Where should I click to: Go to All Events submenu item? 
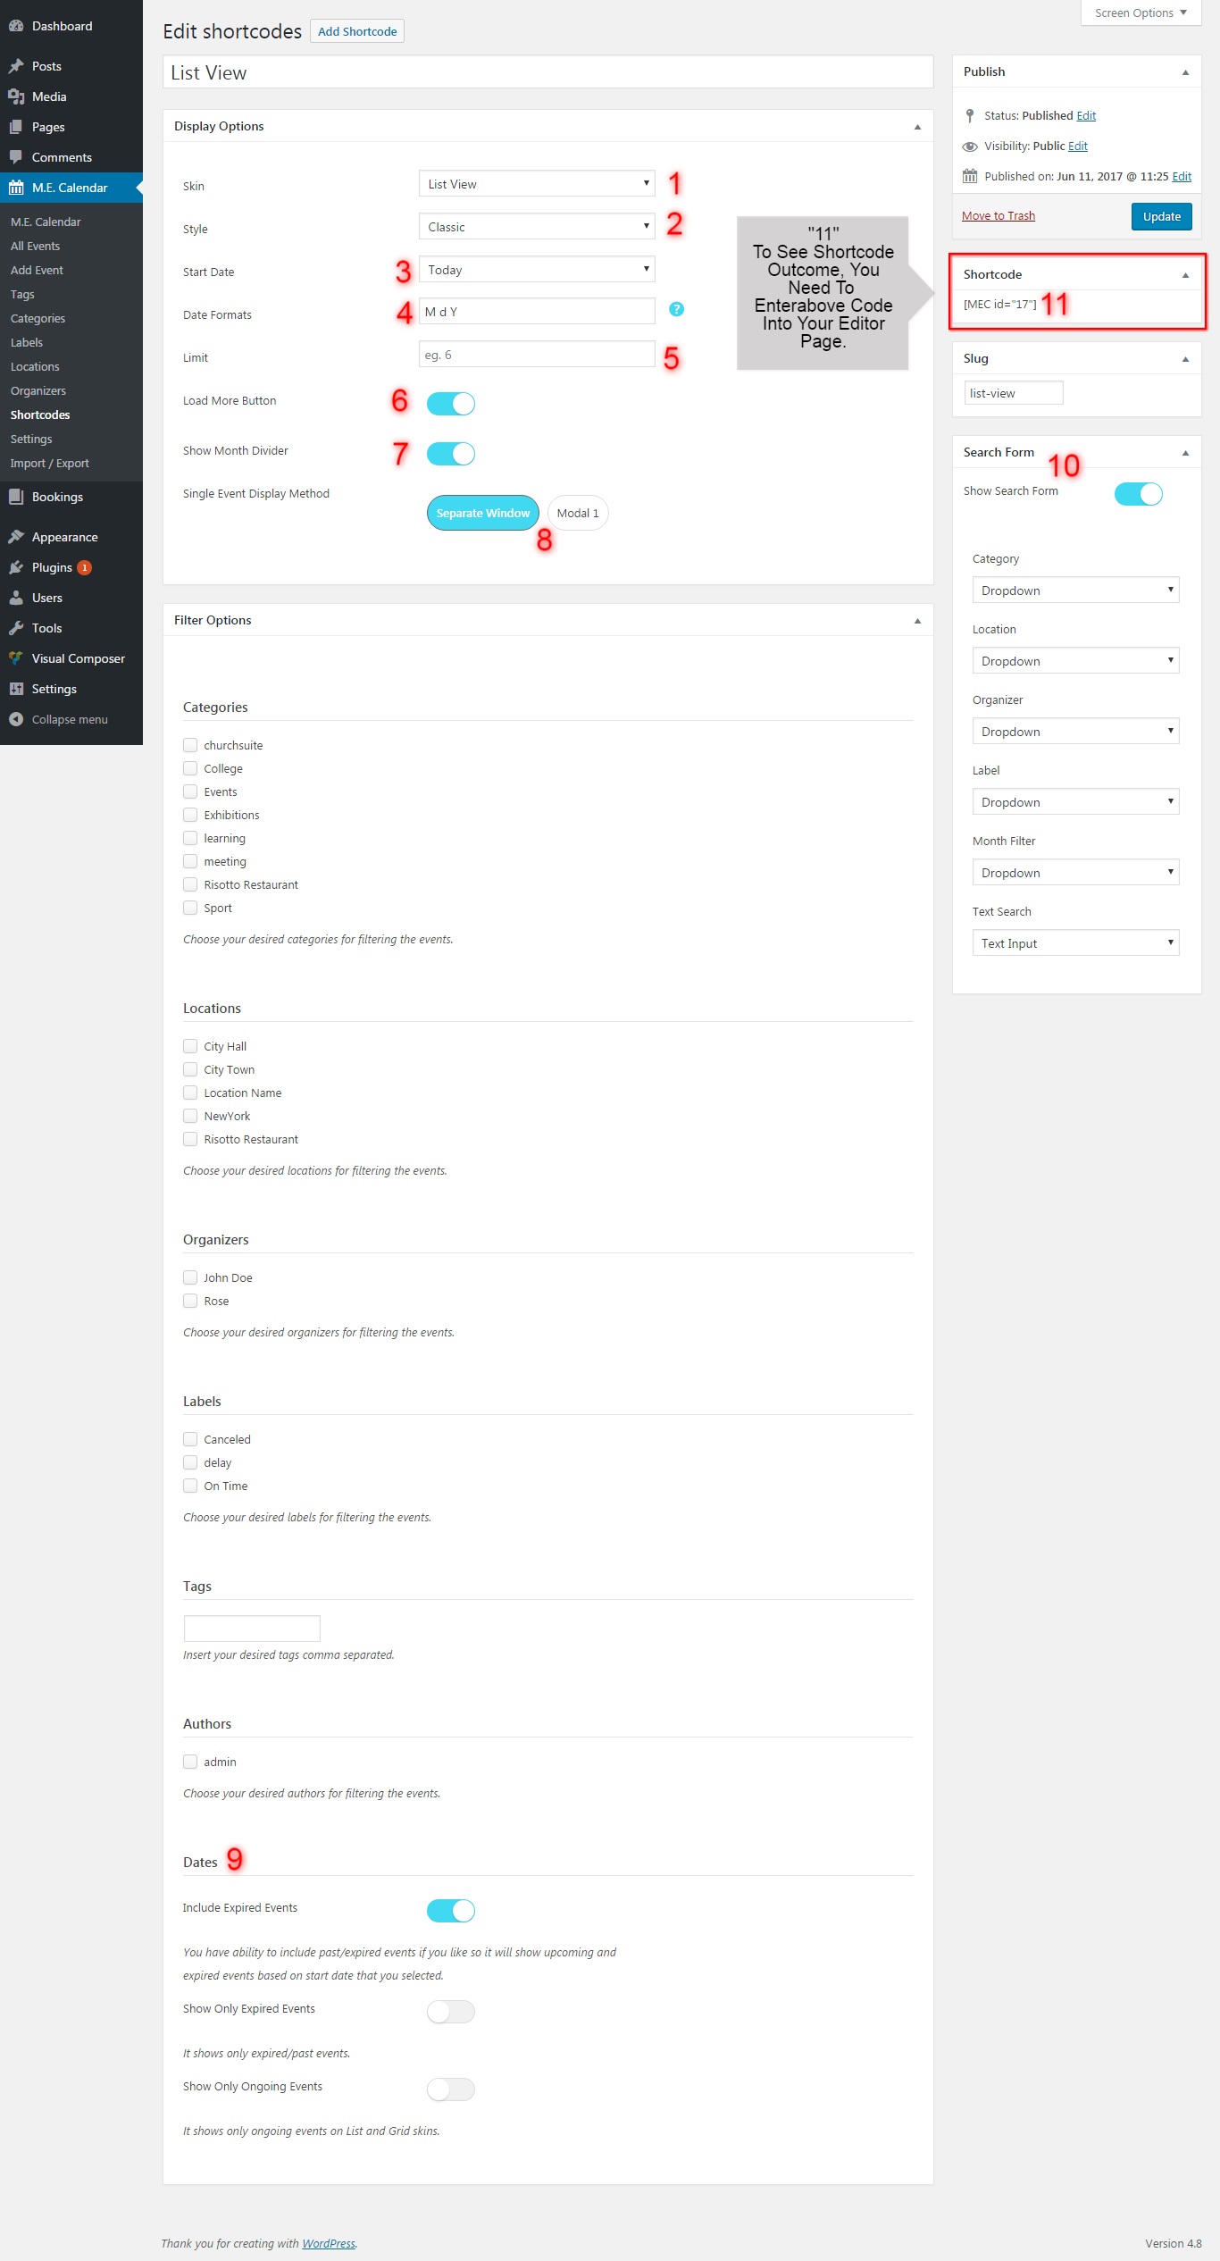[x=36, y=246]
